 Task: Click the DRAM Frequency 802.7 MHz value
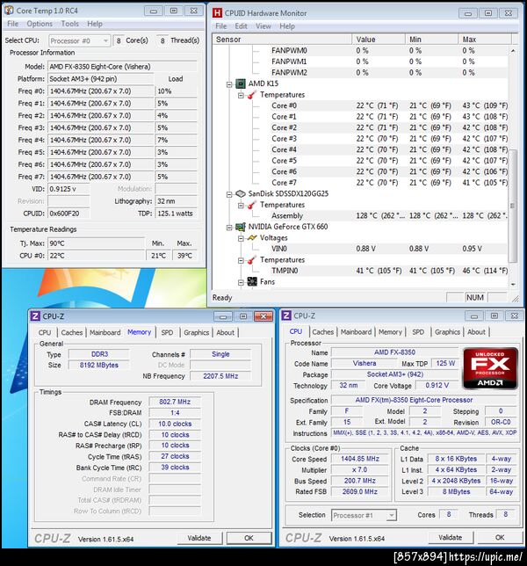pos(175,402)
